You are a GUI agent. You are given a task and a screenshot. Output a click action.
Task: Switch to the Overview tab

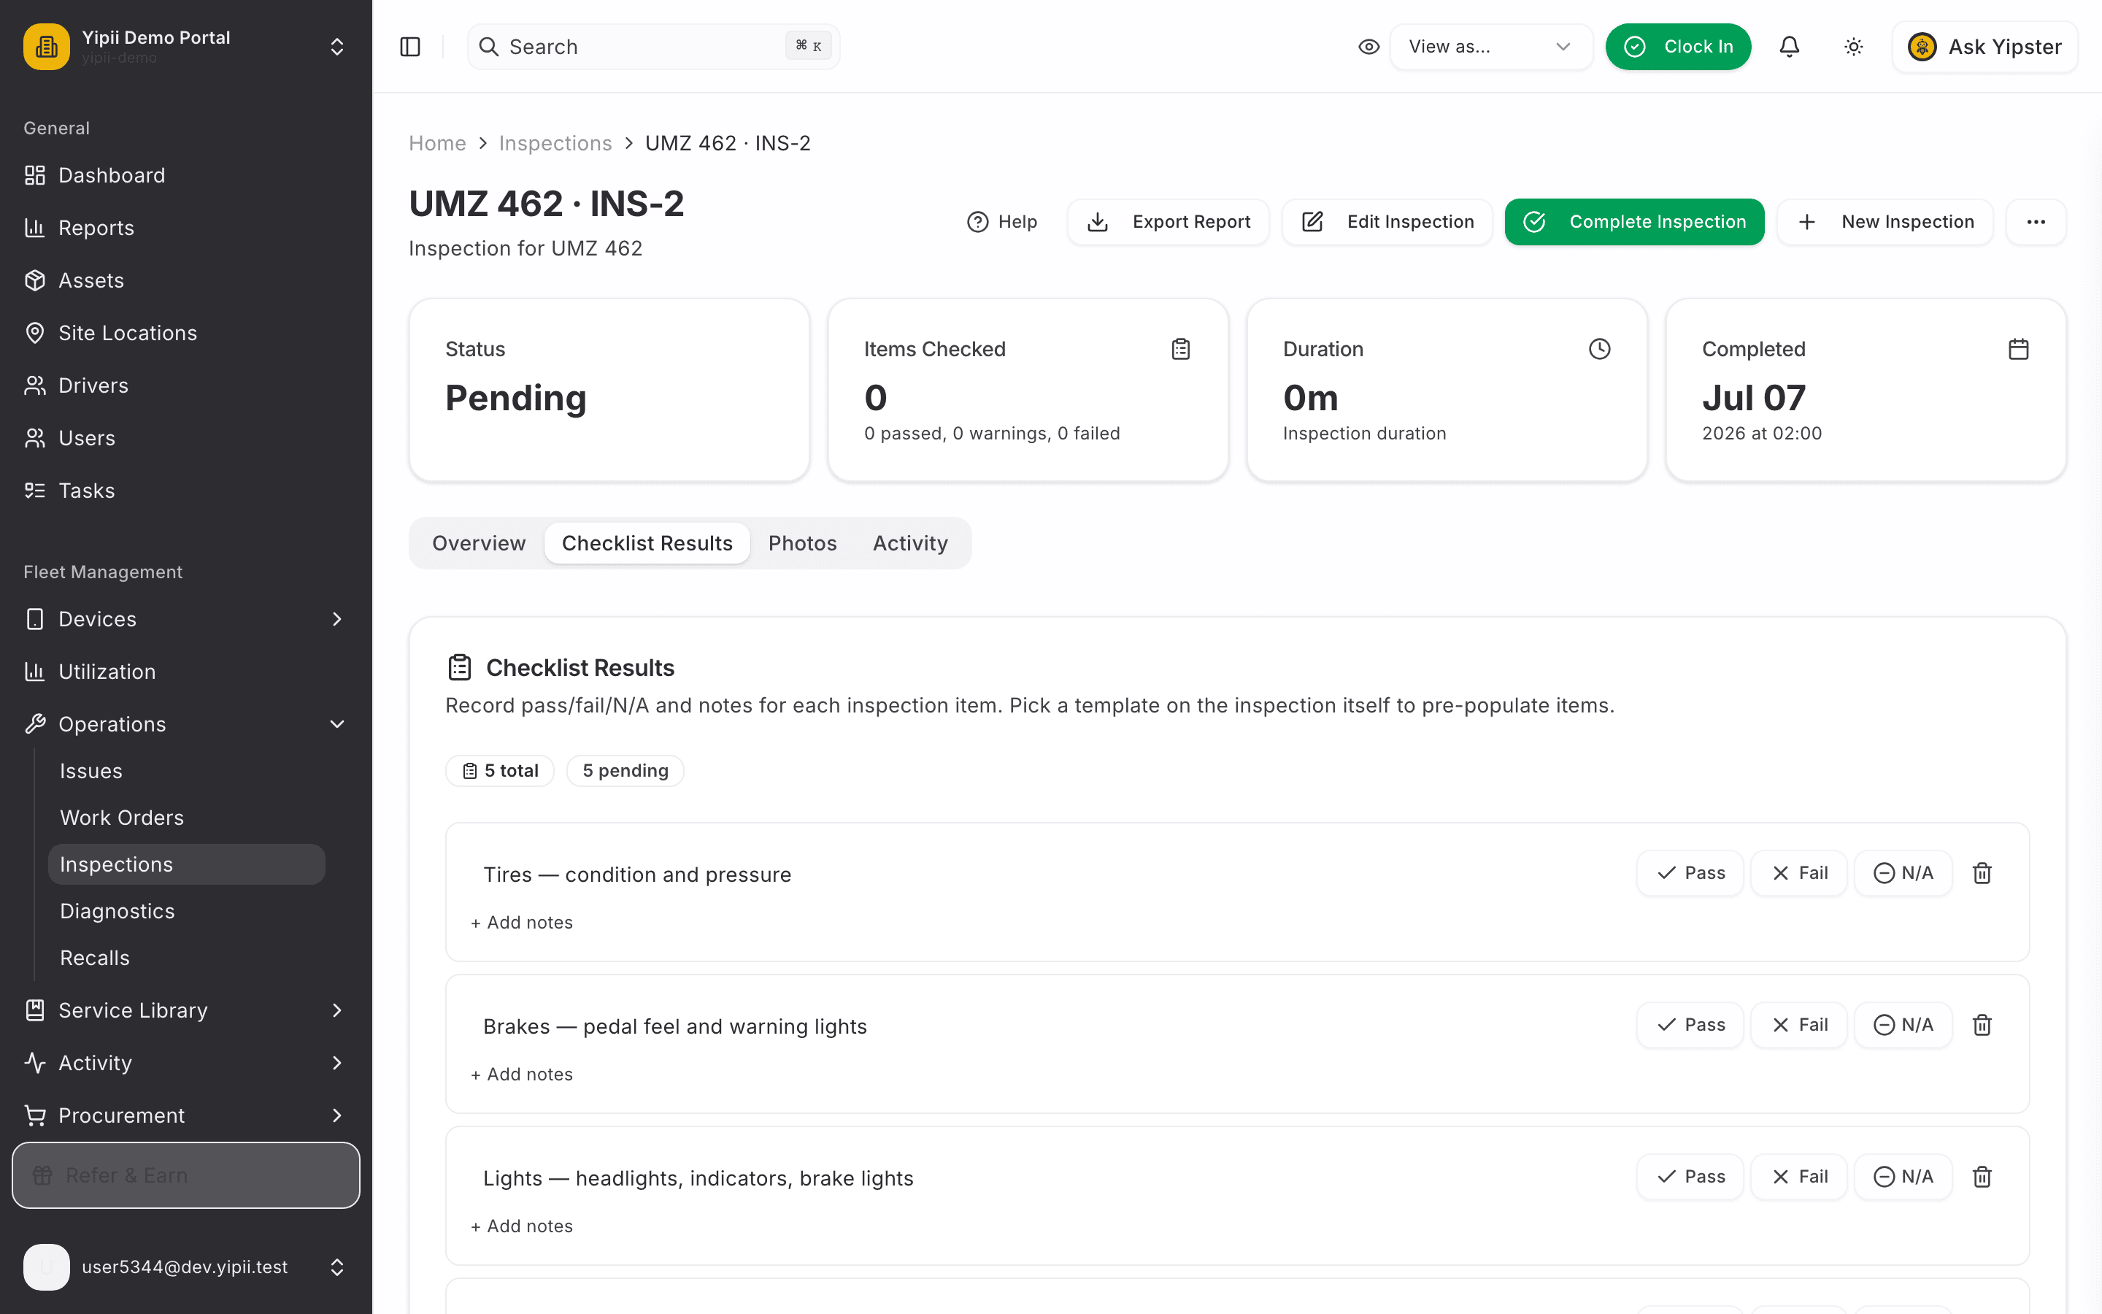click(479, 543)
